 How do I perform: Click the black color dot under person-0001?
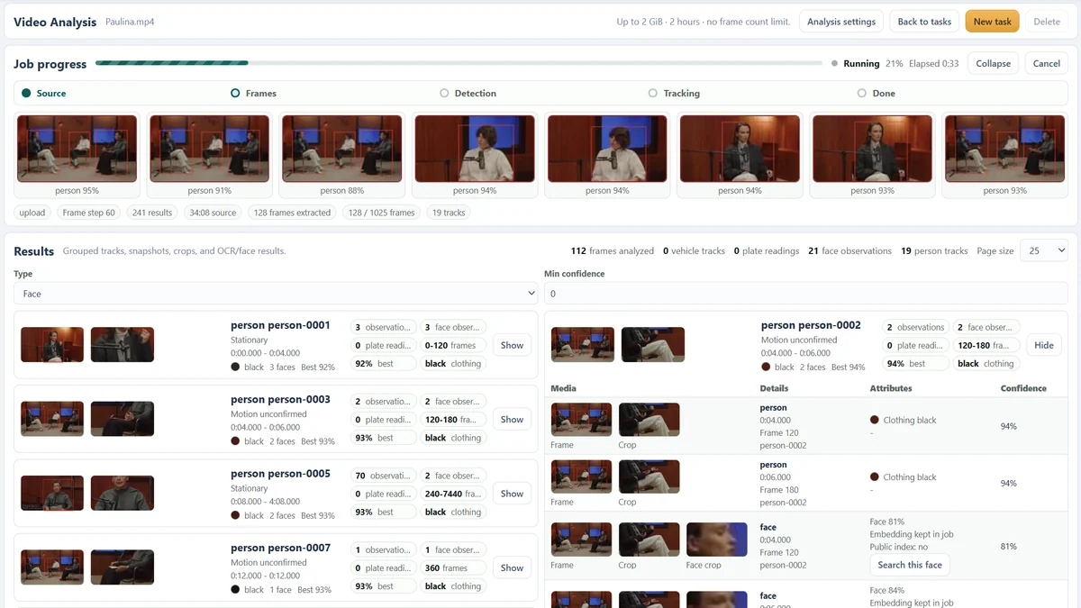click(x=235, y=368)
